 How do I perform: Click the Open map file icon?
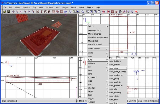point(5,12)
